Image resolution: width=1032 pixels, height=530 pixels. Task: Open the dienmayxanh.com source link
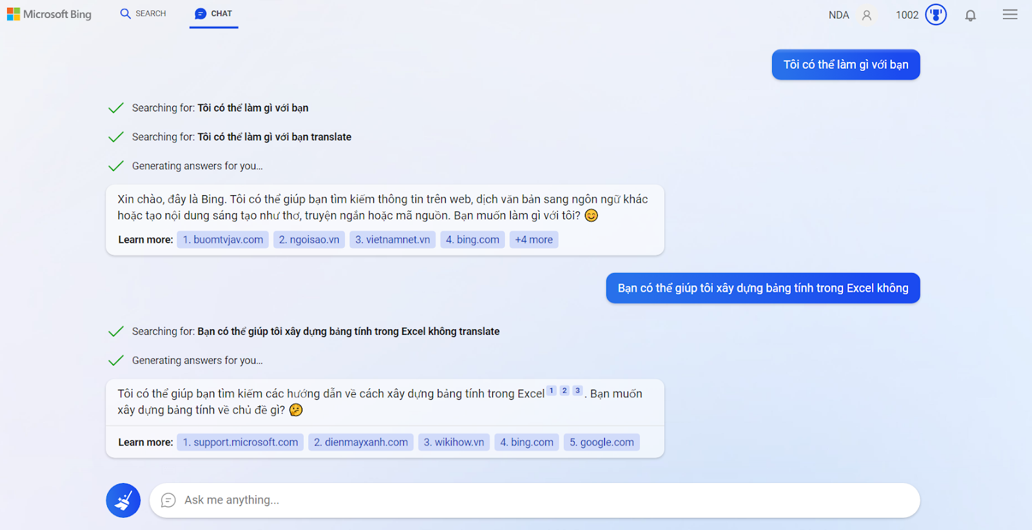tap(361, 442)
